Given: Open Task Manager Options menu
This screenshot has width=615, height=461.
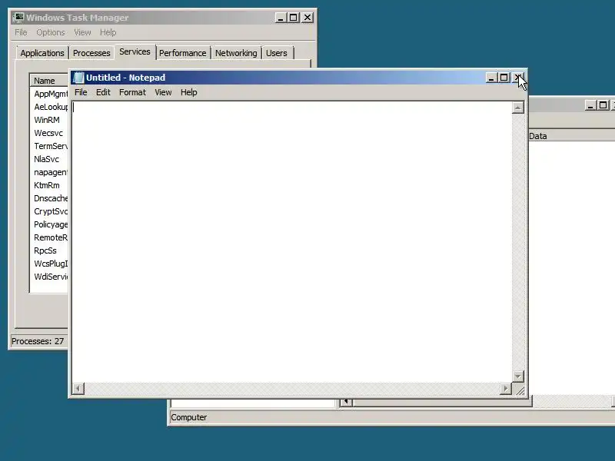Looking at the screenshot, I should (x=51, y=32).
